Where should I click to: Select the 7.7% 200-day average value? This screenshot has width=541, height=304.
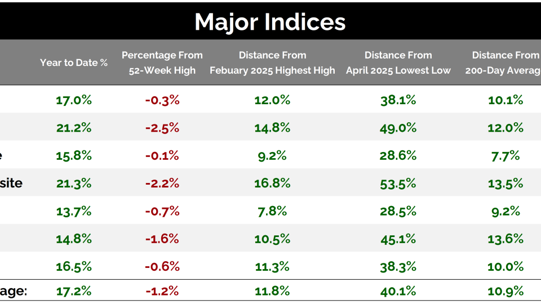pyautogui.click(x=505, y=155)
